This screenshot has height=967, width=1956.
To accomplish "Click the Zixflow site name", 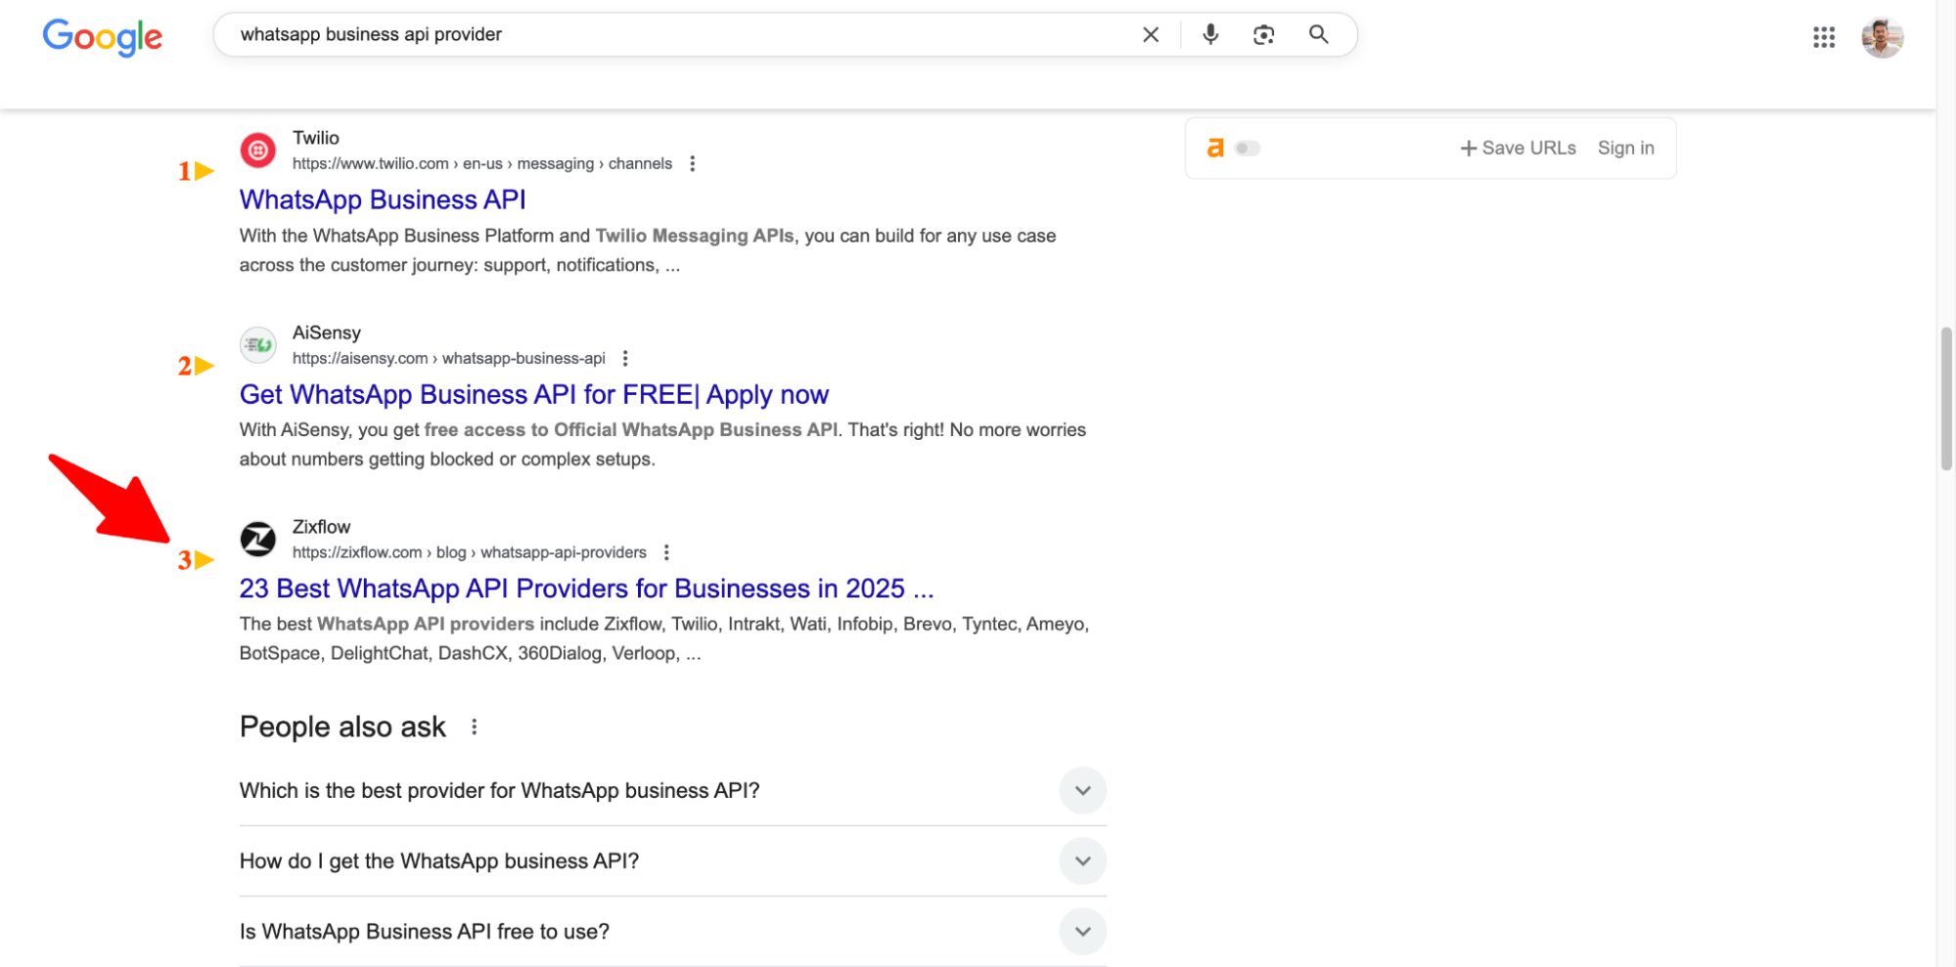I will [x=321, y=527].
